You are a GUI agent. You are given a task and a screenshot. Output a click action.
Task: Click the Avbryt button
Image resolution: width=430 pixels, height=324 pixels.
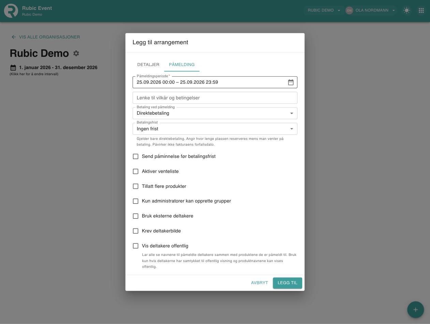click(260, 283)
